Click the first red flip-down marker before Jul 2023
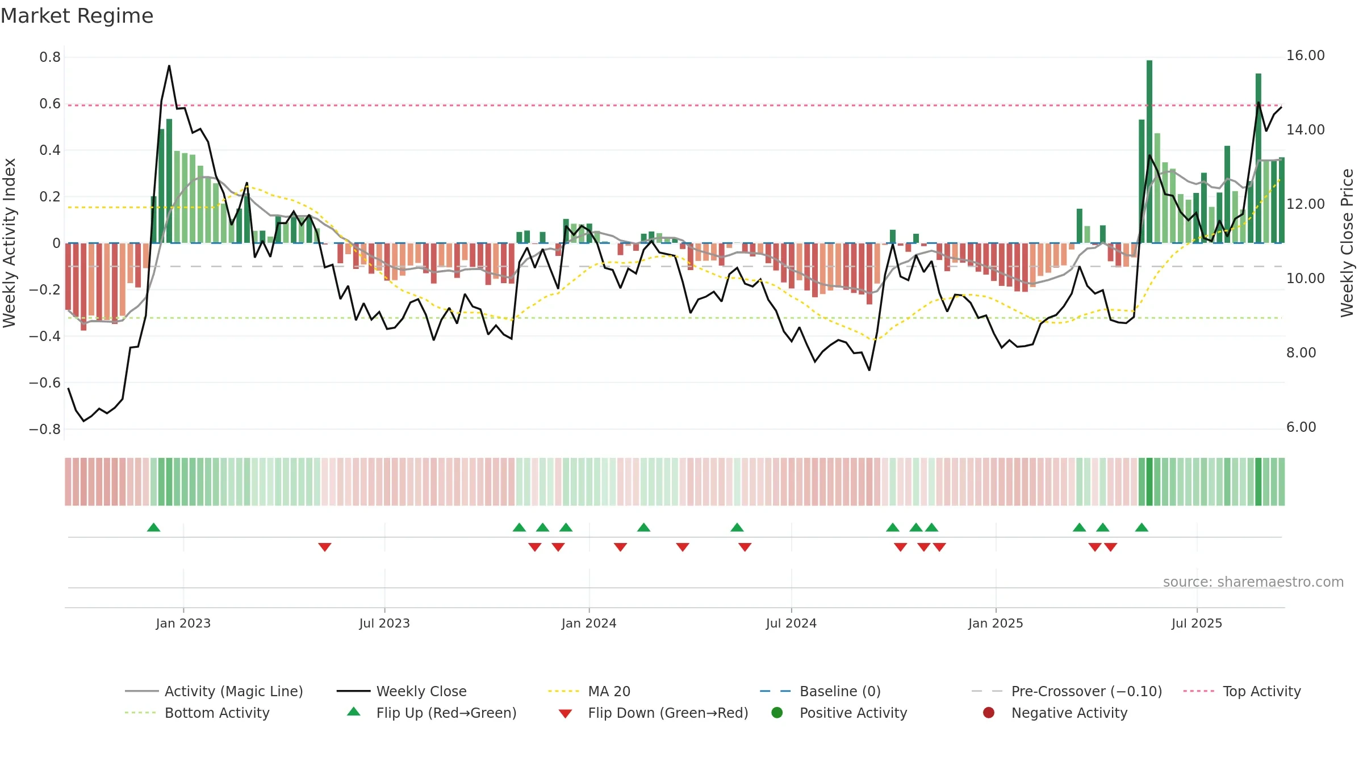Screen dimensions: 1363x766 click(325, 547)
